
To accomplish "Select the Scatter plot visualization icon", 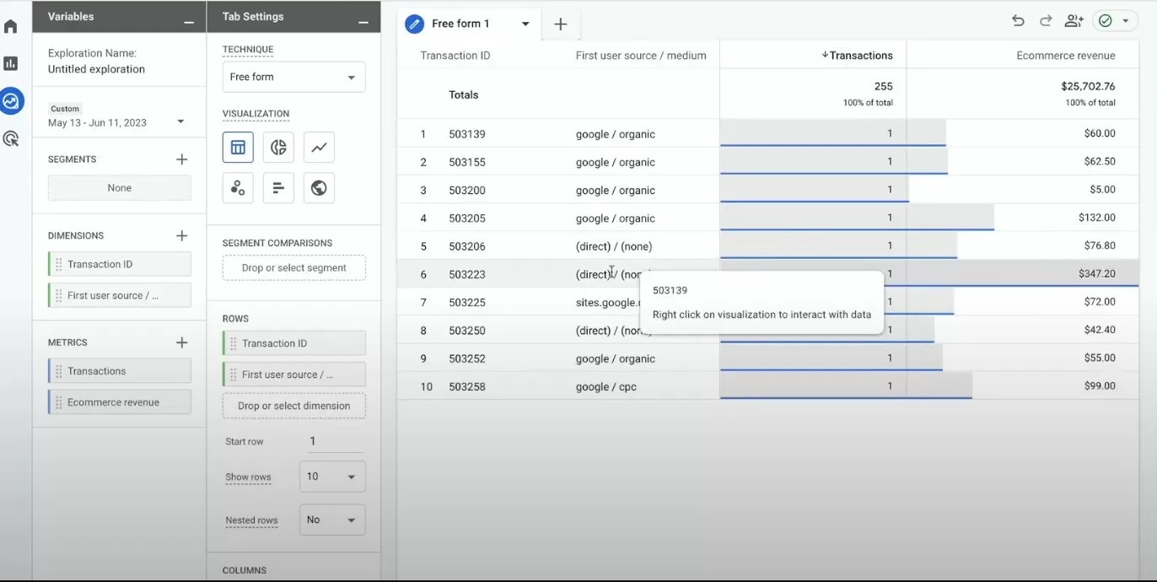I will (x=238, y=187).
